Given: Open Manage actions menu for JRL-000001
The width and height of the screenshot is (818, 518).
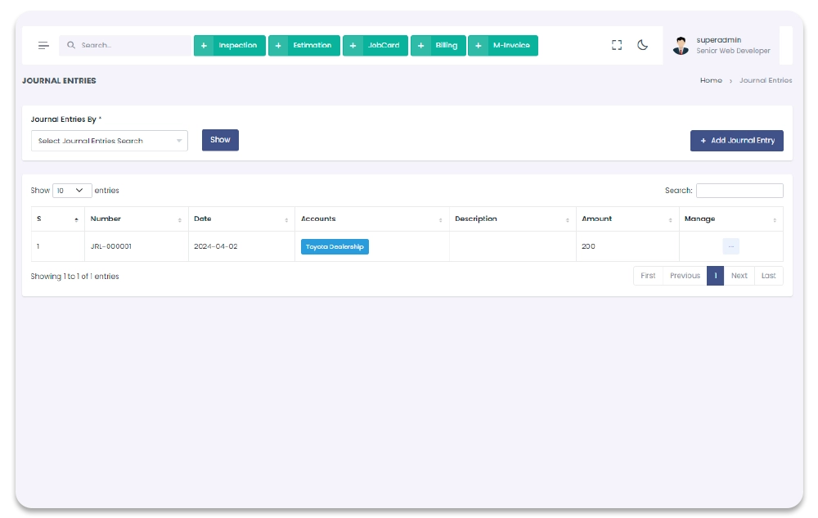Looking at the screenshot, I should coord(730,246).
